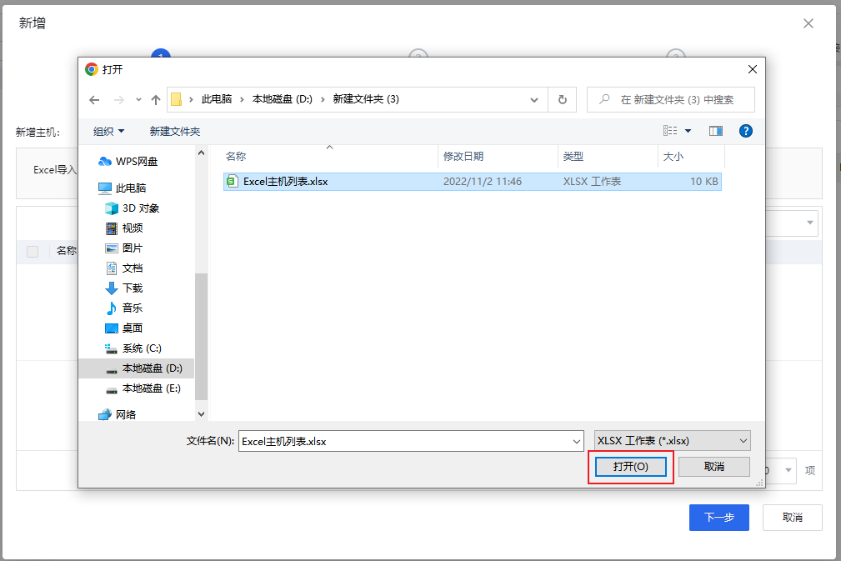Click the Back navigation arrow
The height and width of the screenshot is (561, 841).
pyautogui.click(x=94, y=100)
